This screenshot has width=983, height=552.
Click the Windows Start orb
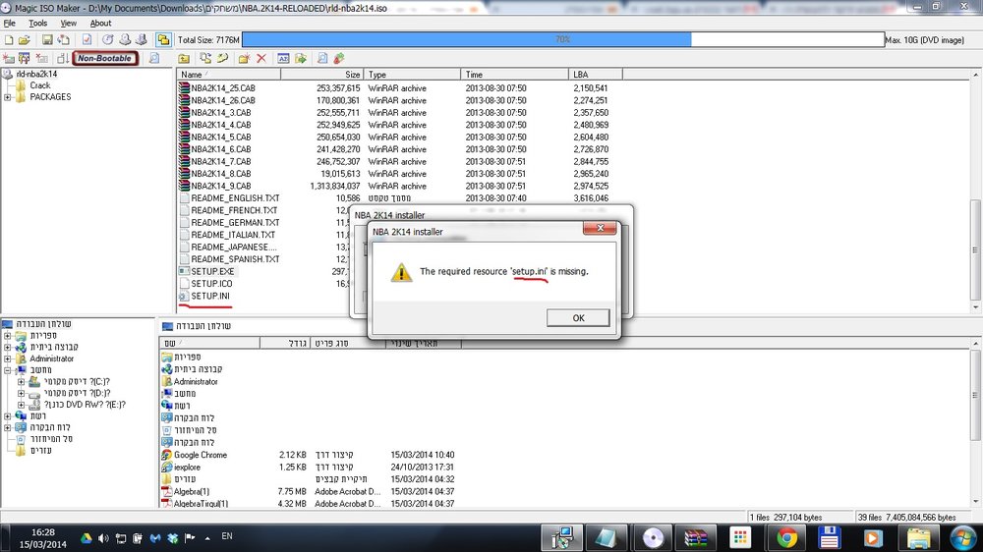[x=962, y=538]
